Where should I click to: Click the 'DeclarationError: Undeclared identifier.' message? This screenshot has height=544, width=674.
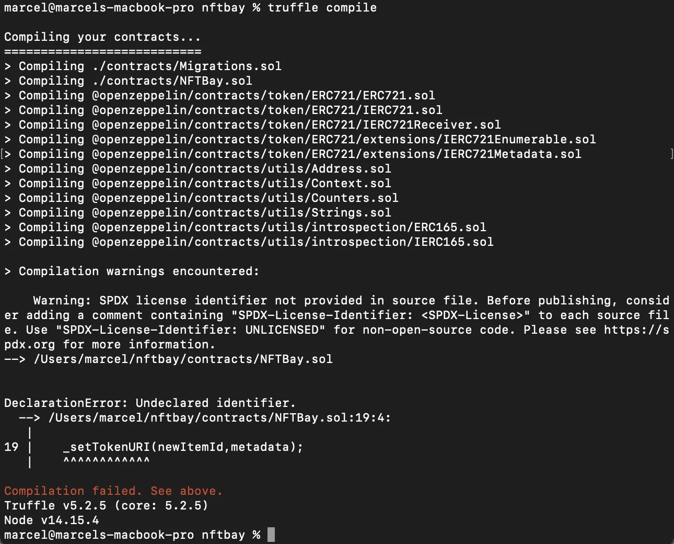[x=150, y=403]
